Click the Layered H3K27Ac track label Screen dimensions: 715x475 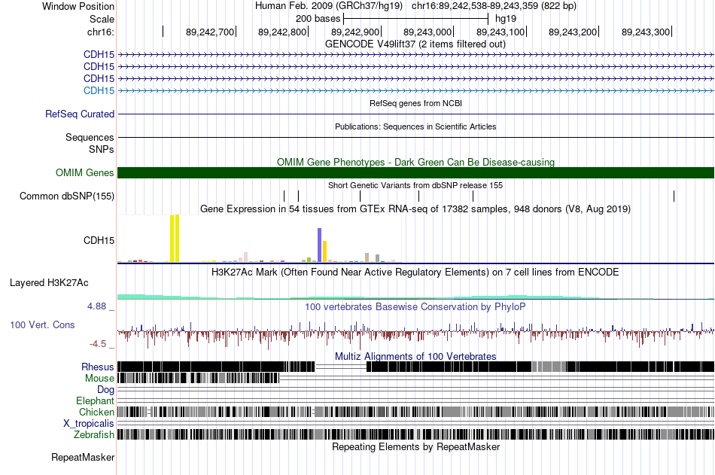tap(49, 283)
